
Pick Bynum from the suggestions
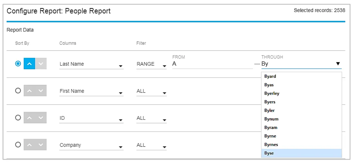(302, 119)
